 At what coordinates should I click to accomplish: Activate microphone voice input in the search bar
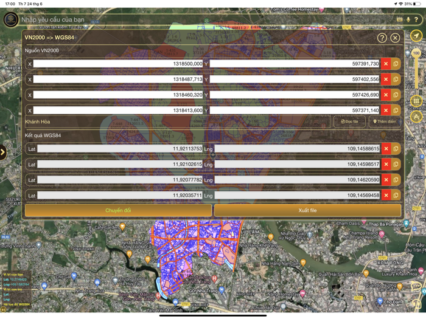click(x=408, y=19)
